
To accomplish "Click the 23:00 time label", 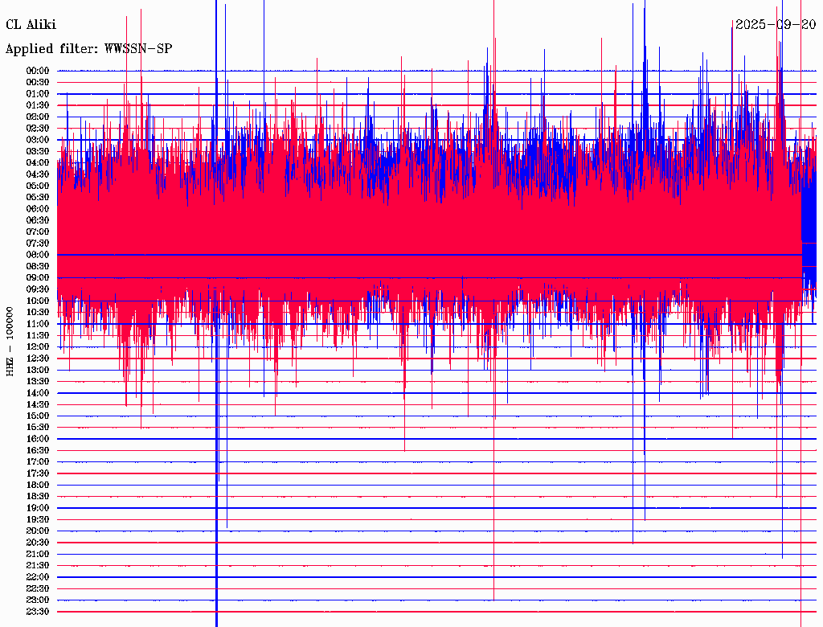I will click(38, 600).
